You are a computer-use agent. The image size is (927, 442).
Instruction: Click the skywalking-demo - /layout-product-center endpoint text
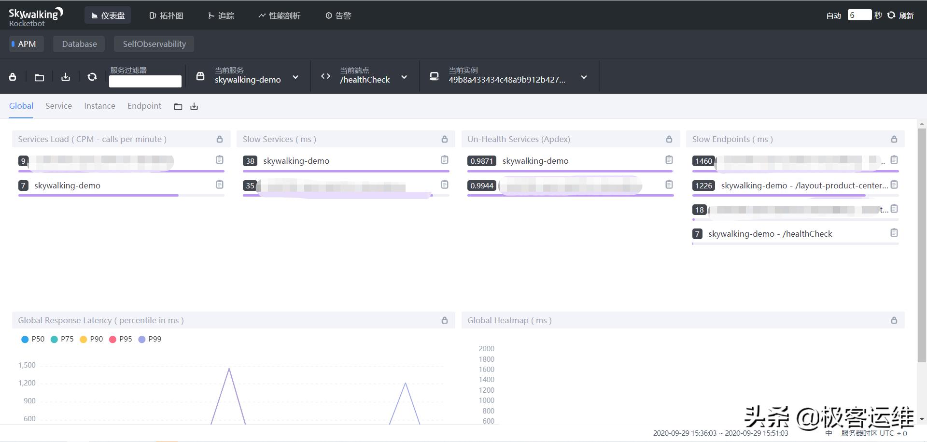(x=804, y=185)
